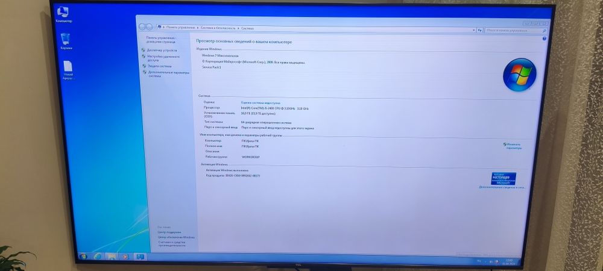603x271 pixels.
Task: Select the Новый Архив file on desktop
Action: 69,70
